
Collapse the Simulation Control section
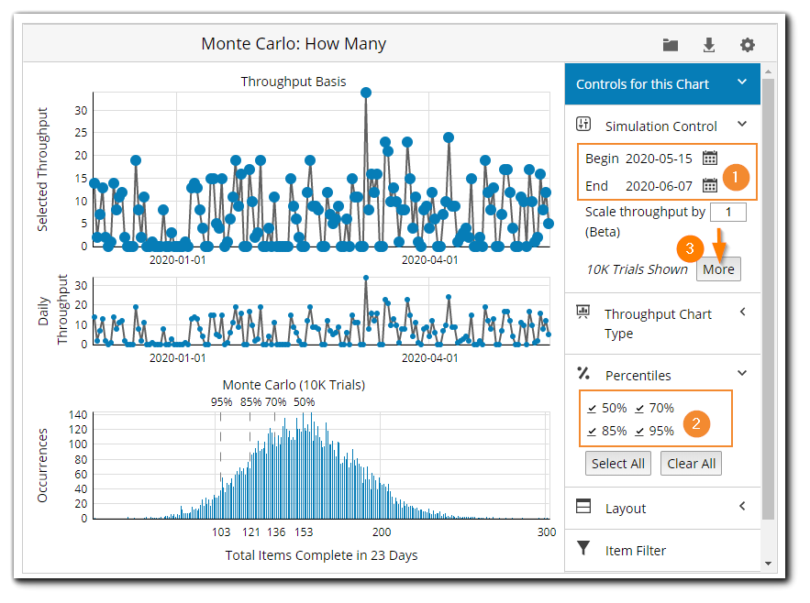743,124
